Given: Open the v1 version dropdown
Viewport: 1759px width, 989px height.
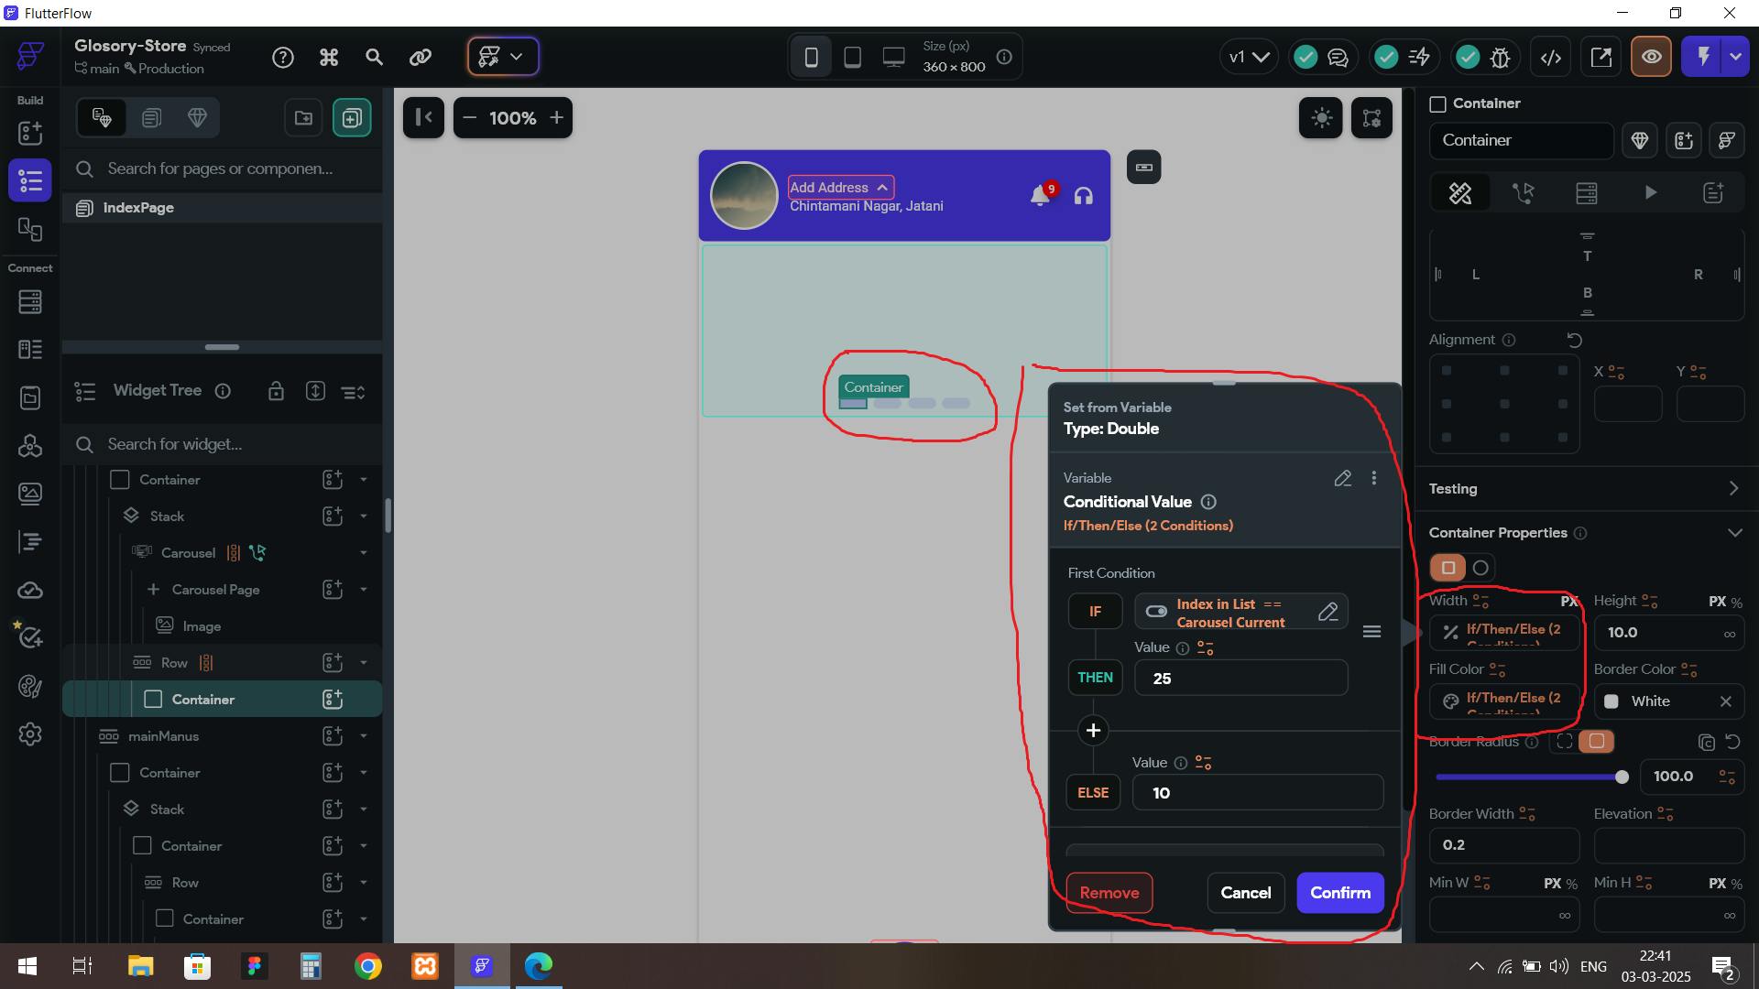Looking at the screenshot, I should [x=1248, y=57].
